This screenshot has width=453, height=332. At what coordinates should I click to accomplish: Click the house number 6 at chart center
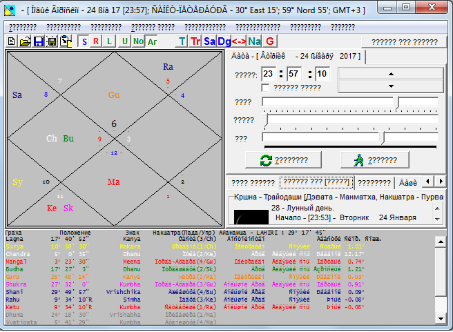(114, 124)
